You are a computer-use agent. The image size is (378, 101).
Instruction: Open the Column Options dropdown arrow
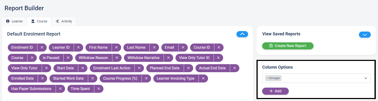click(366, 78)
